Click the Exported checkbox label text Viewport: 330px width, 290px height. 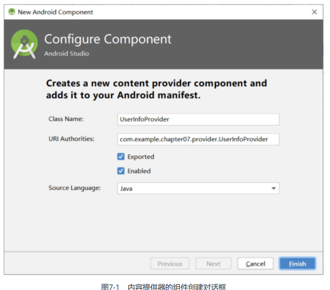coord(141,157)
